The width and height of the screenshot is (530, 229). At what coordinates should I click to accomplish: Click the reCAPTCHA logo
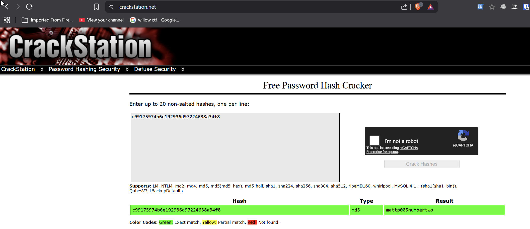463,135
